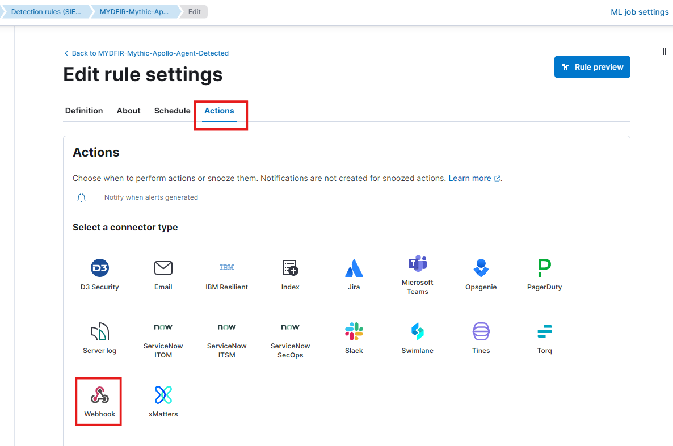Pick the xMatters connector
The image size is (673, 446).
[163, 401]
